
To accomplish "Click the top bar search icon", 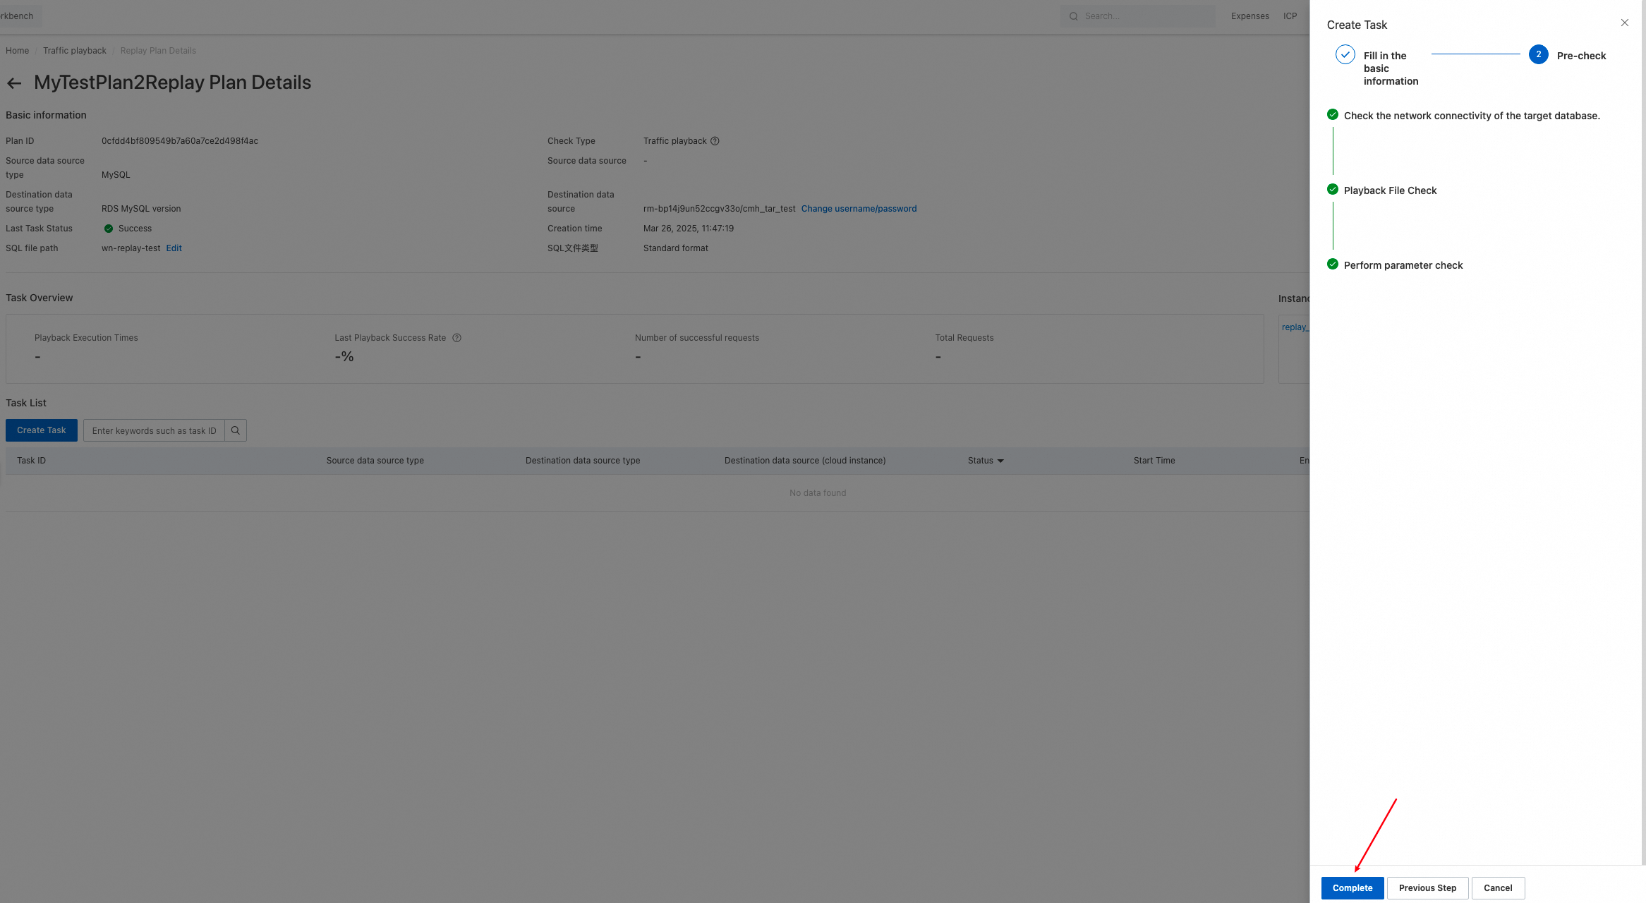I will point(1073,16).
